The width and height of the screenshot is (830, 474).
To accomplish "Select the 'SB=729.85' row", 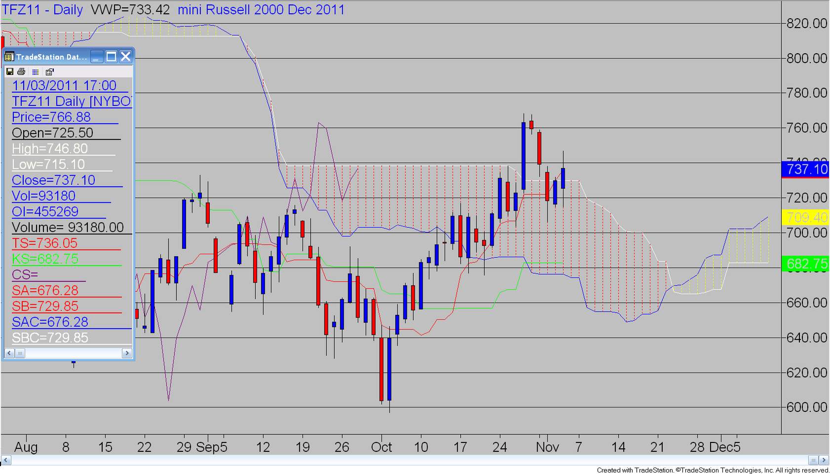I will [x=67, y=306].
